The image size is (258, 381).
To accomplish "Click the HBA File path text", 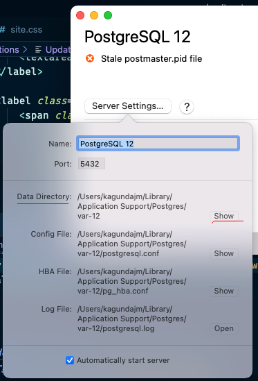I will tap(132, 281).
